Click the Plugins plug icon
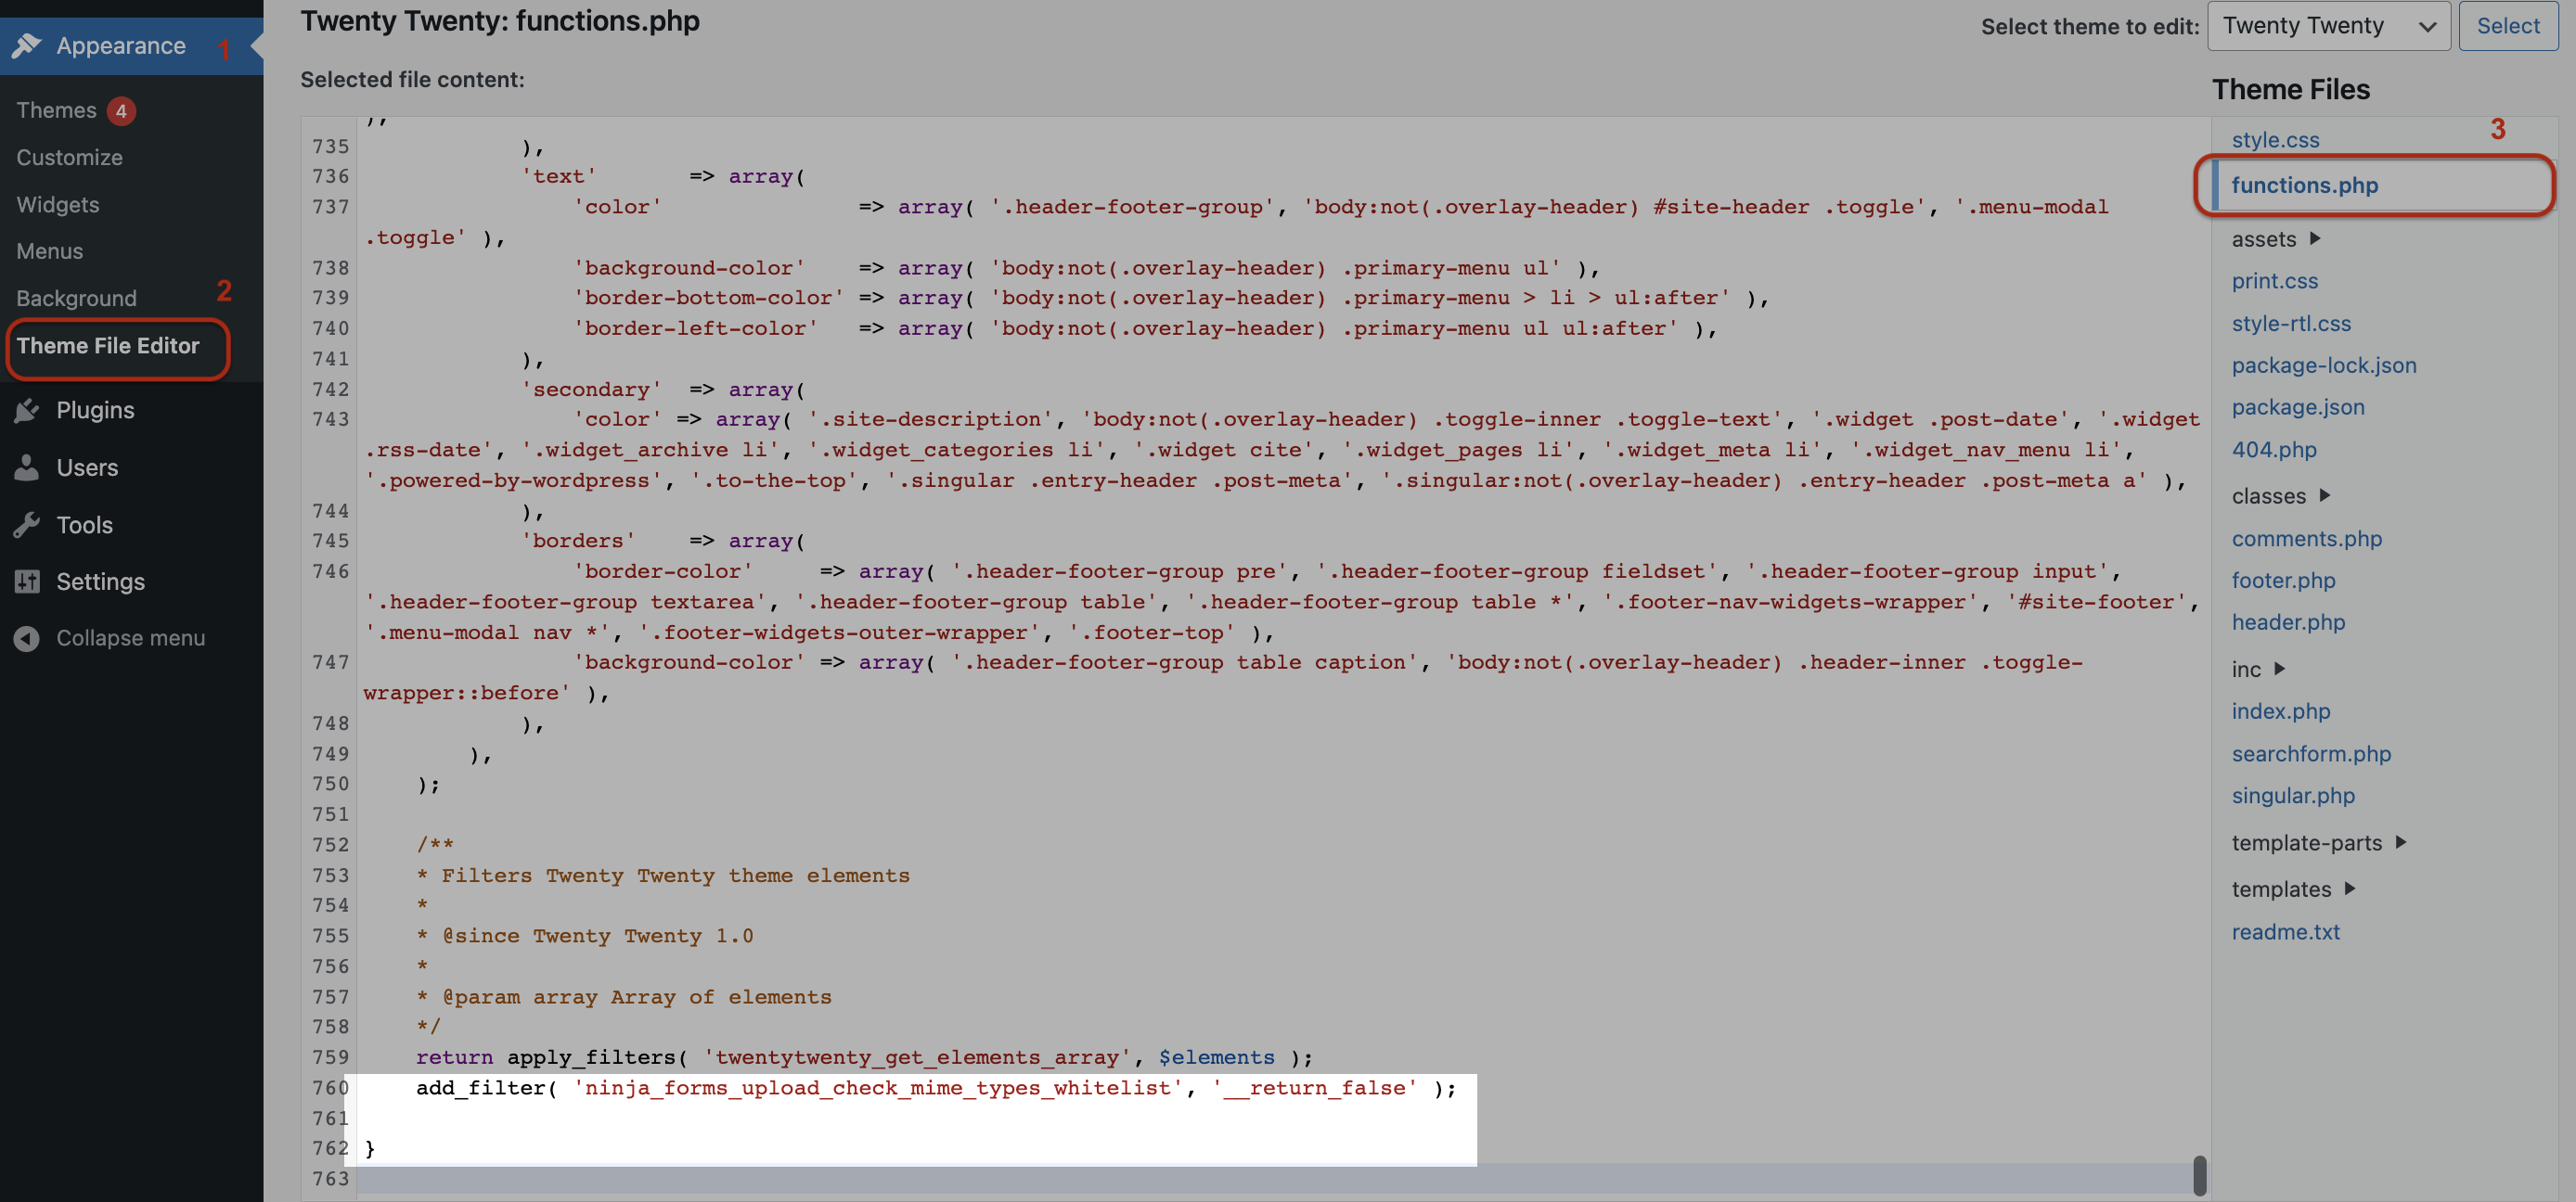The height and width of the screenshot is (1202, 2576). pos(27,410)
